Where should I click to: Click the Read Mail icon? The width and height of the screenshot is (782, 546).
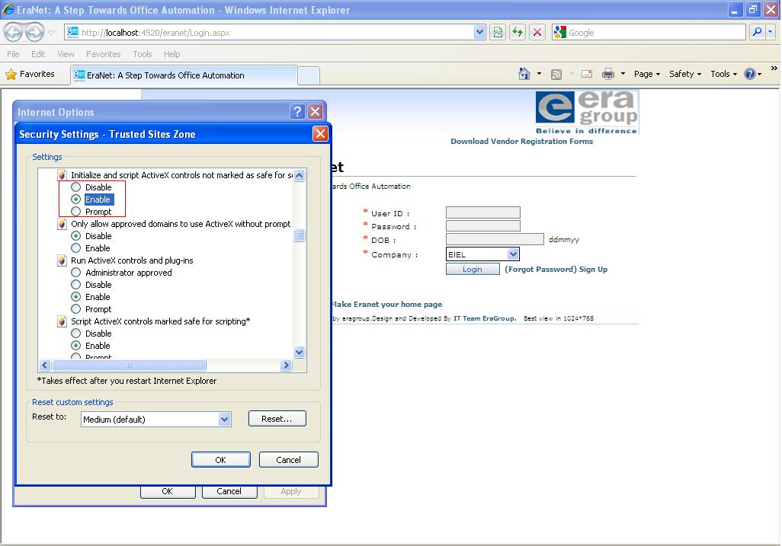587,74
